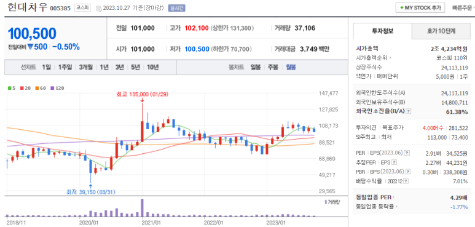Switch to the 투자정보 tab

(383, 31)
